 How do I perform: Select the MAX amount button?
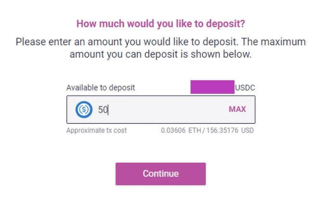(x=237, y=109)
